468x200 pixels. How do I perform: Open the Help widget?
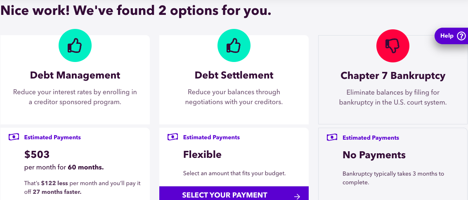point(451,36)
